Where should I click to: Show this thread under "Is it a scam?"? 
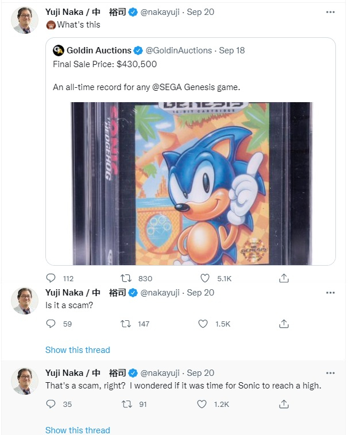coord(78,350)
